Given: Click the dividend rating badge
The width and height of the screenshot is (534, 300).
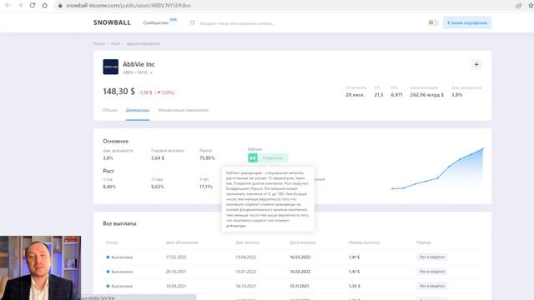Looking at the screenshot, I should click(x=268, y=157).
